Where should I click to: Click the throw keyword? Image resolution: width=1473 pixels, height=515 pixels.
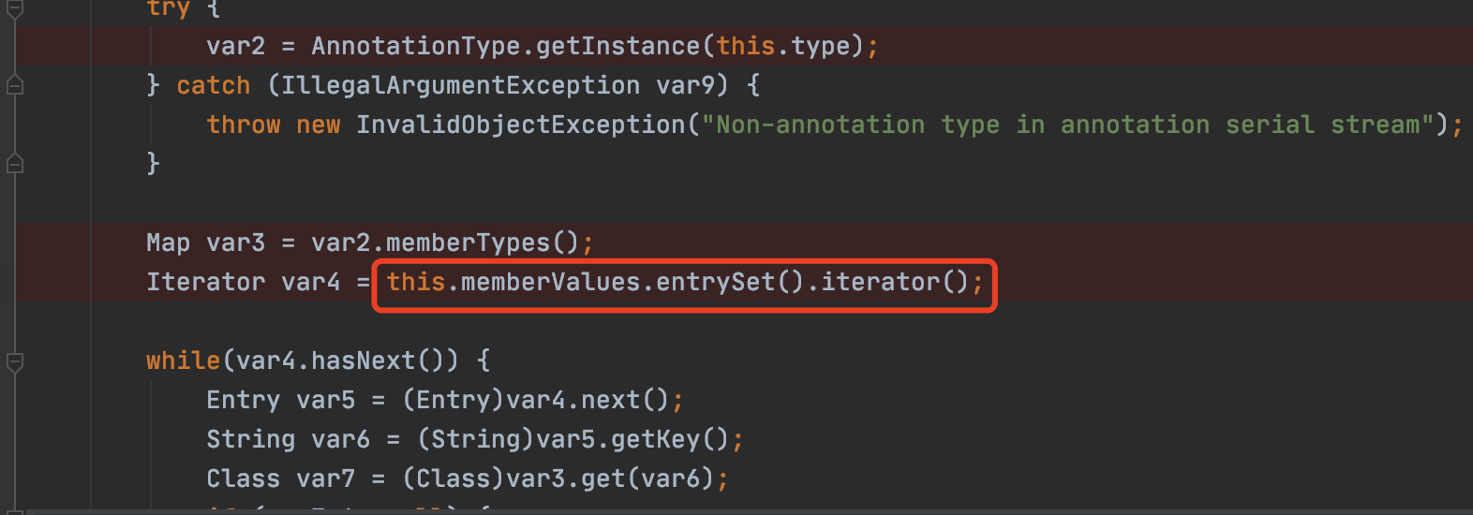tap(243, 125)
